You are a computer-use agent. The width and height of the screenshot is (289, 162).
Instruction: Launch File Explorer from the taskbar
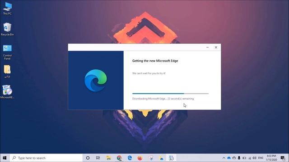(108, 158)
